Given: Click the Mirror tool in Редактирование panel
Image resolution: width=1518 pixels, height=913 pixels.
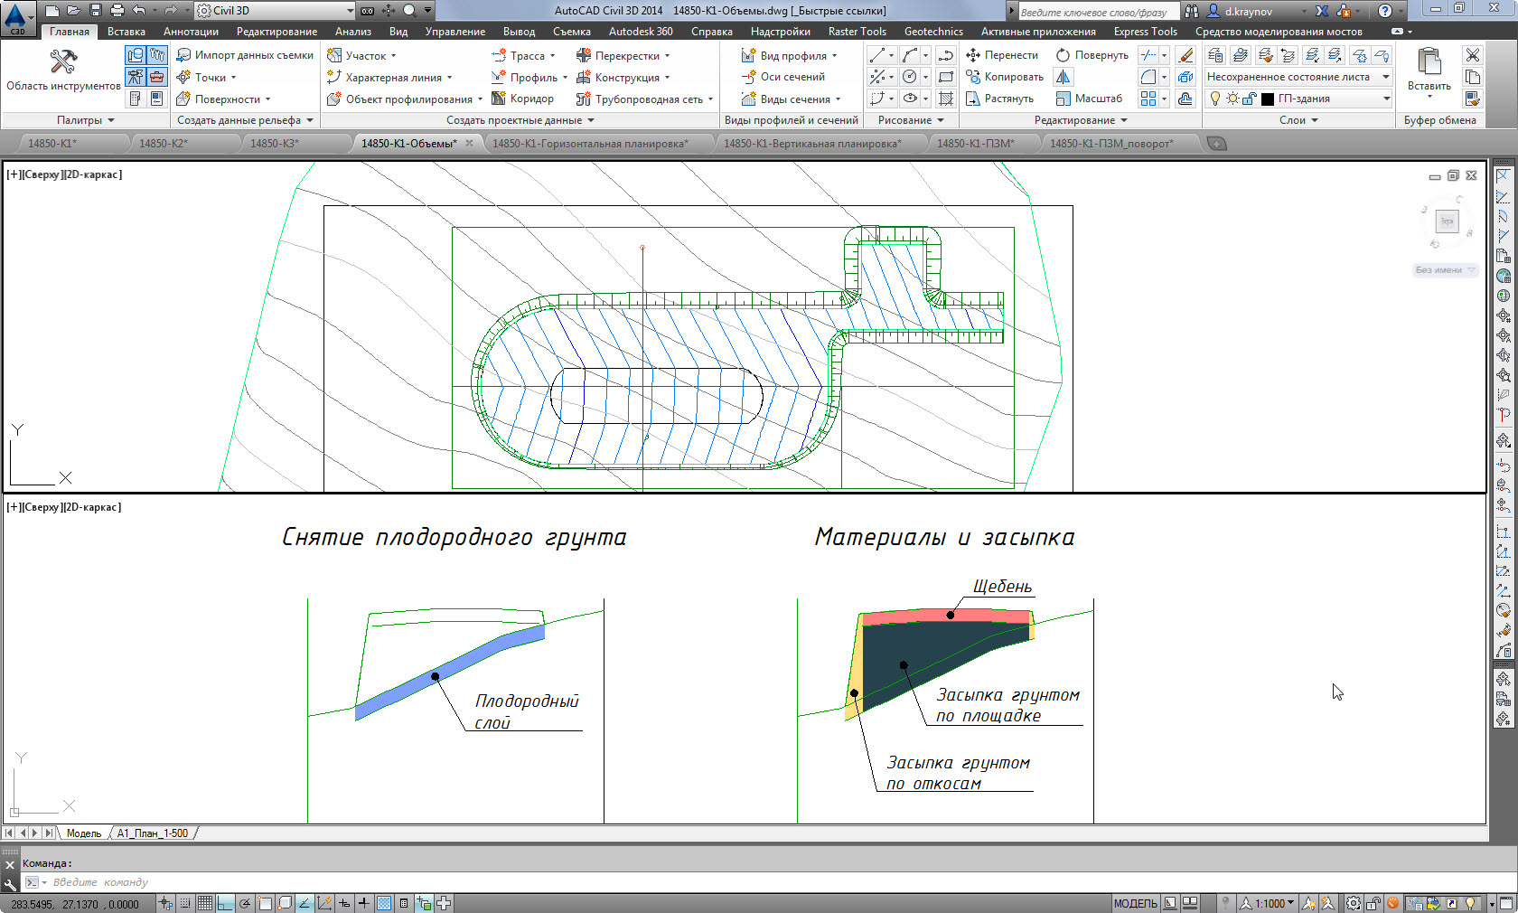Looking at the screenshot, I should click(1064, 77).
